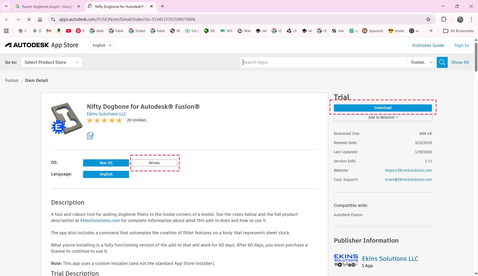Click the page vertical scrollbar
478x276 pixels.
point(476,57)
